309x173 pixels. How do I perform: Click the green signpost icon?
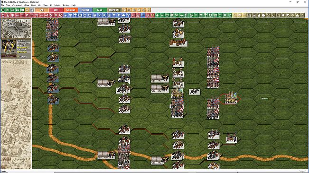[x=172, y=15]
